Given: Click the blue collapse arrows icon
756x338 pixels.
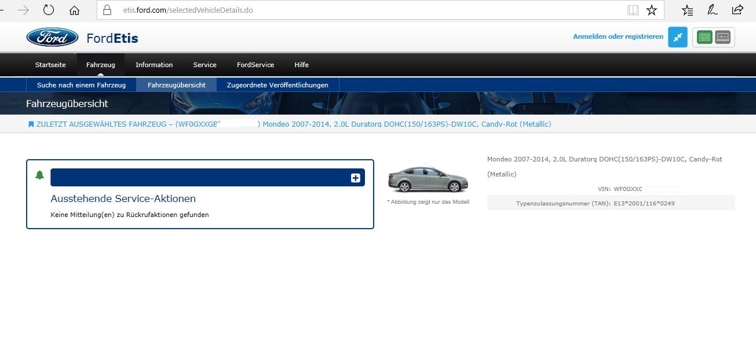Looking at the screenshot, I should pos(677,37).
